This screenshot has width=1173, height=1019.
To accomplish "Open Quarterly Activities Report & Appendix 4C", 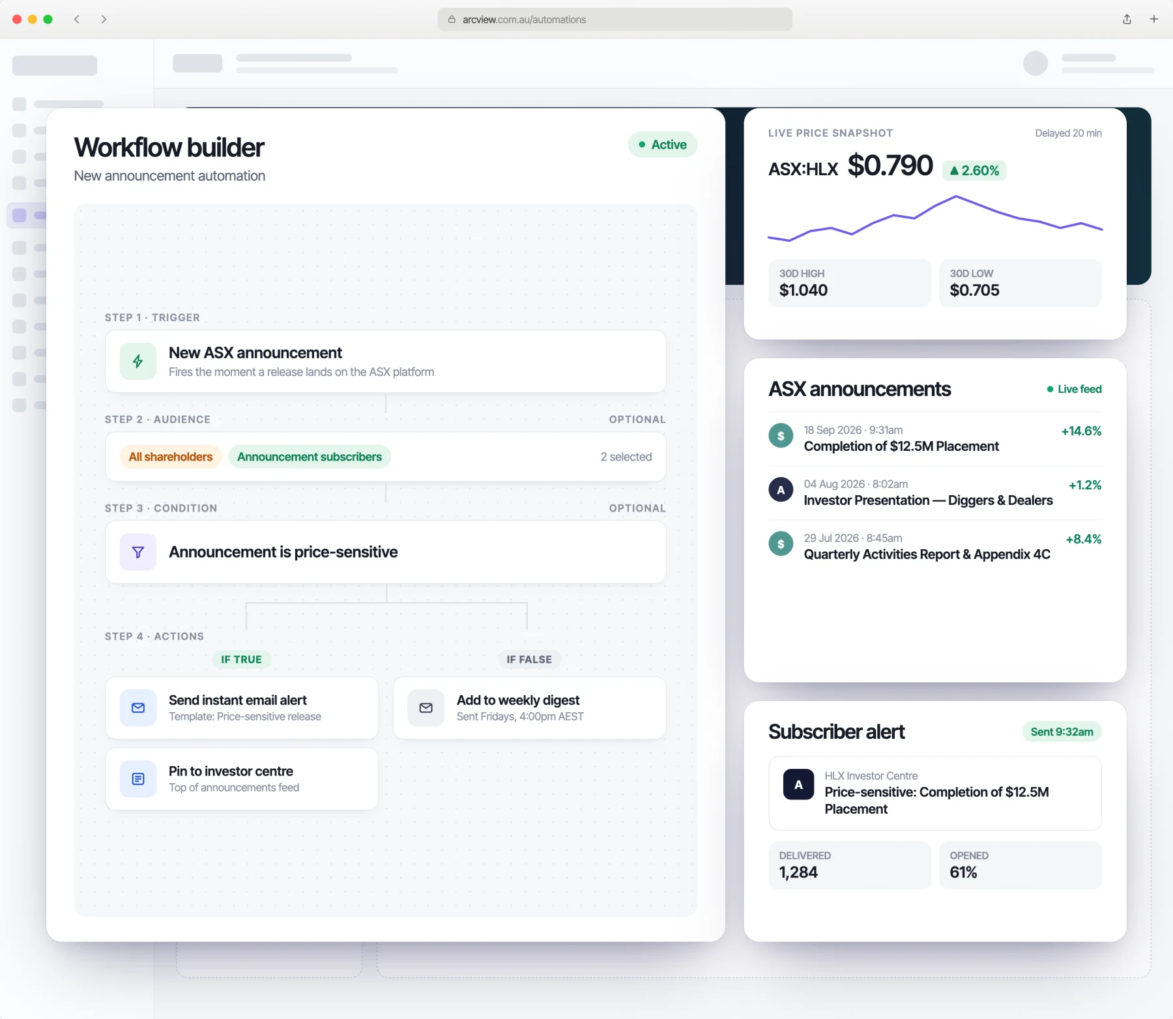I will [935, 547].
